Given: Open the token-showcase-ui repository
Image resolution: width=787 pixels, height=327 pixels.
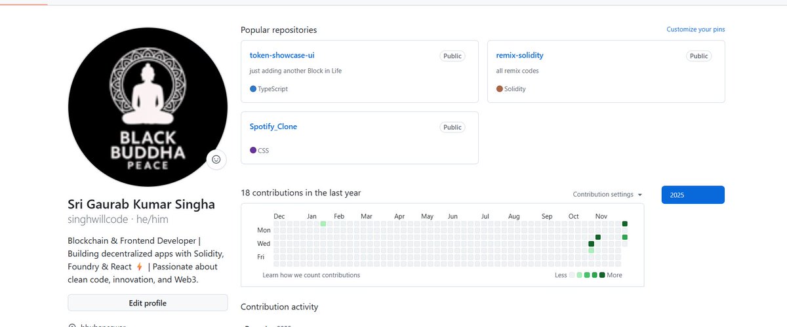Looking at the screenshot, I should (x=282, y=55).
